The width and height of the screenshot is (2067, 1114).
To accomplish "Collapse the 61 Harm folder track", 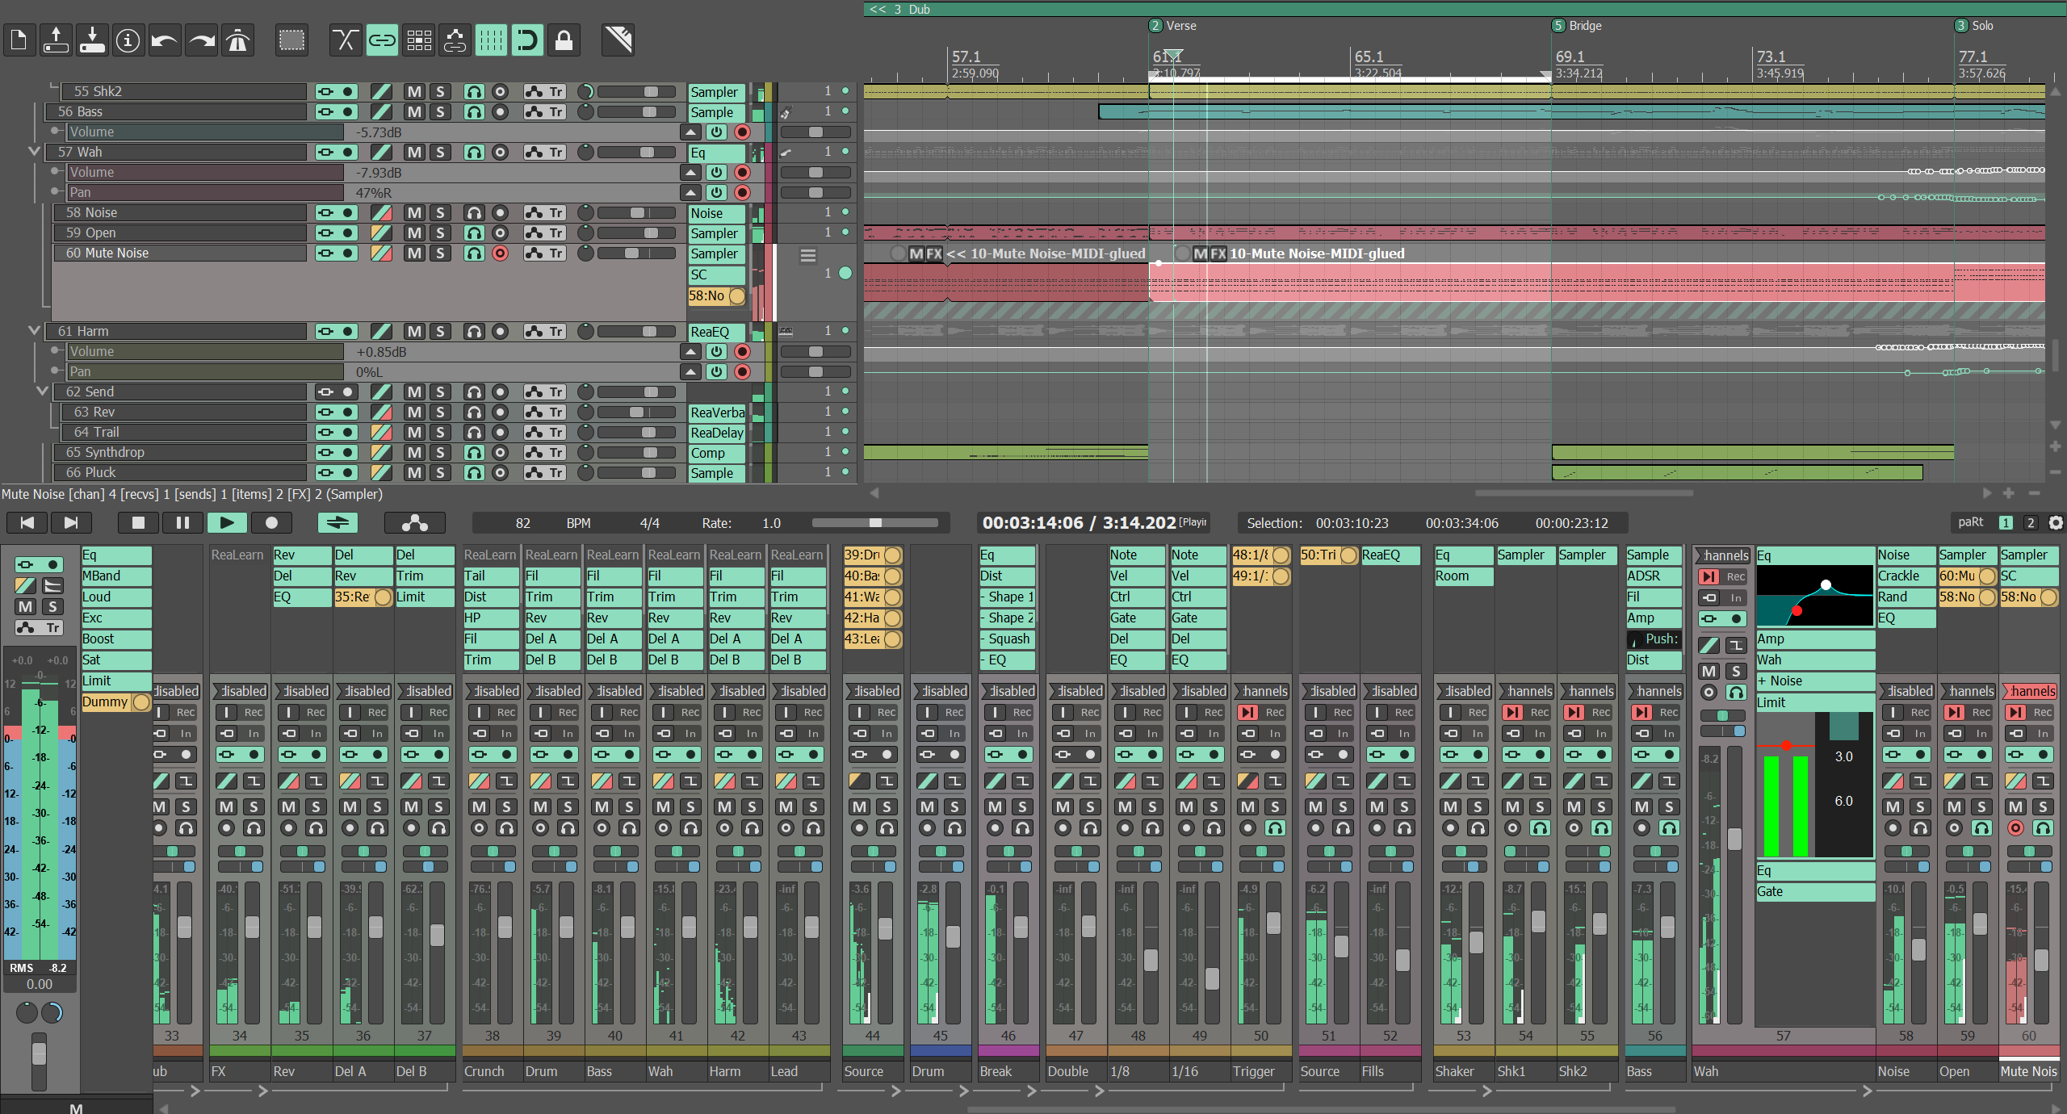I will point(33,330).
